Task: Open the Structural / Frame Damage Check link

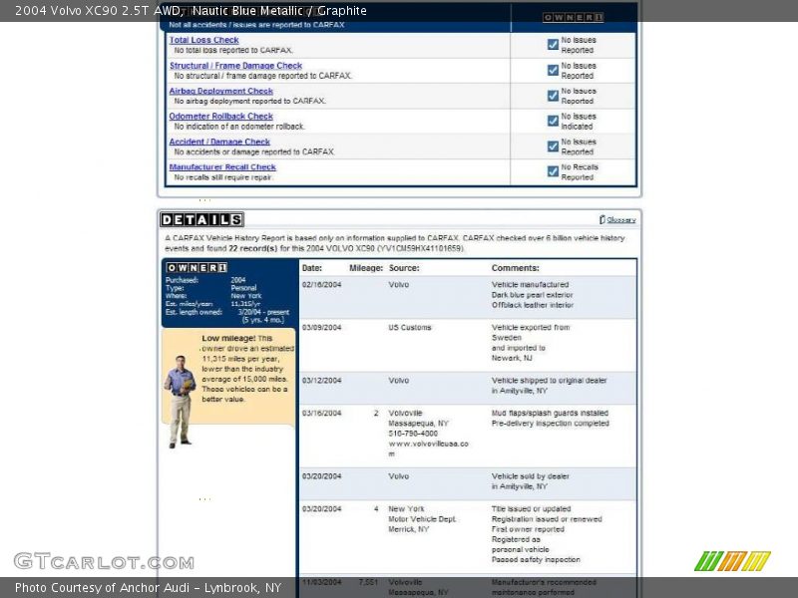Action: coord(235,66)
